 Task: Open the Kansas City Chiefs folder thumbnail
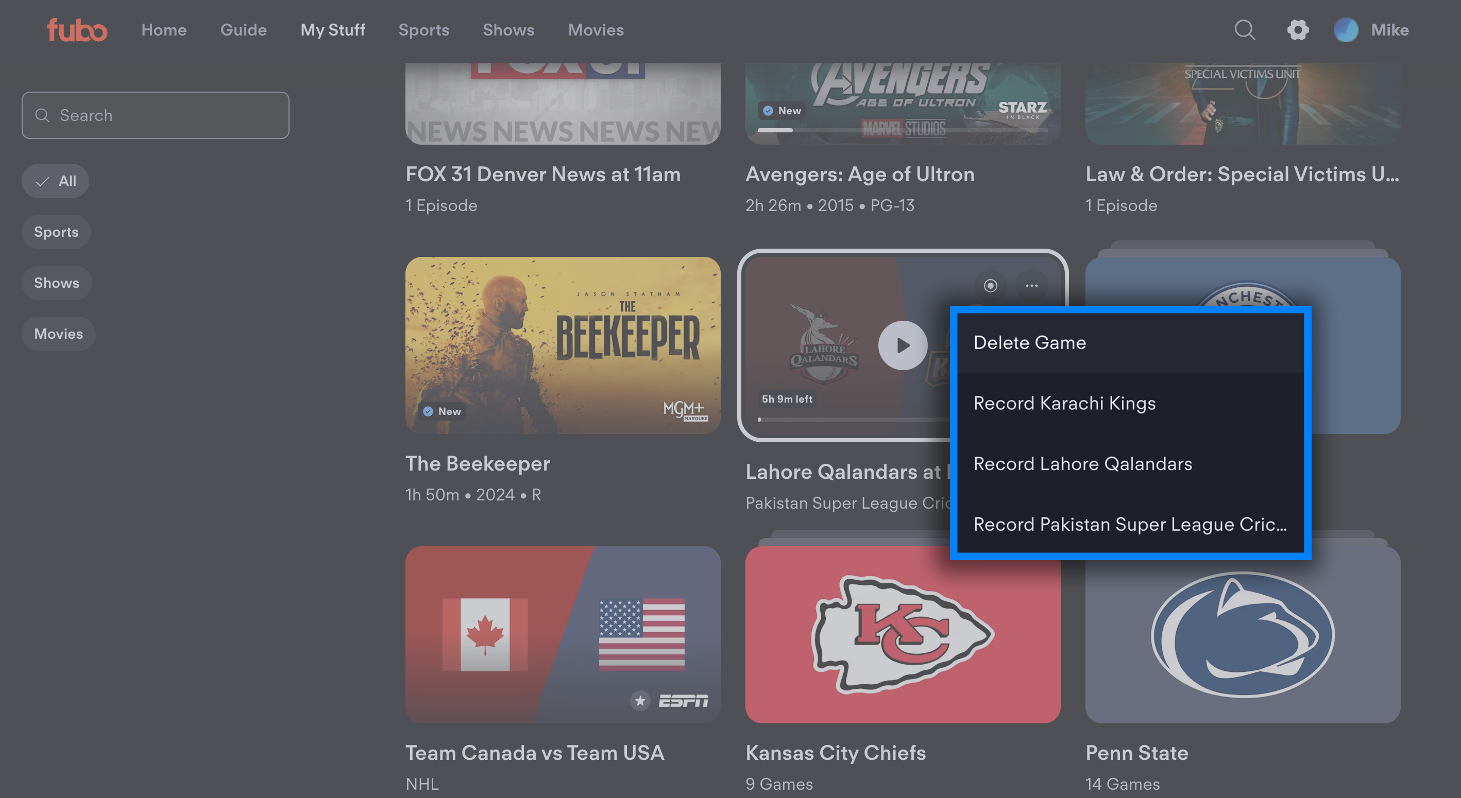[x=903, y=634]
